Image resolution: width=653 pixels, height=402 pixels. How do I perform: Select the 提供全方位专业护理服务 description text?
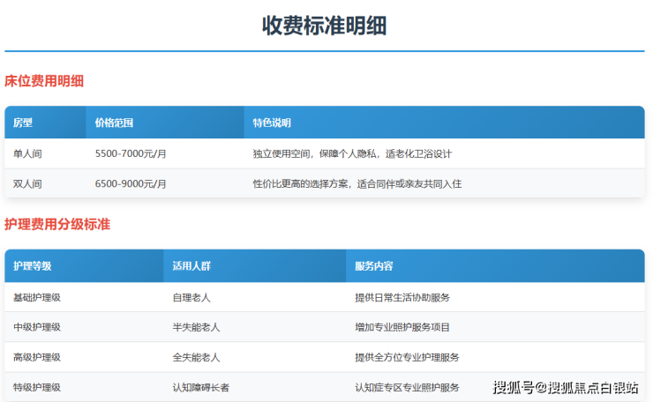pyautogui.click(x=407, y=357)
